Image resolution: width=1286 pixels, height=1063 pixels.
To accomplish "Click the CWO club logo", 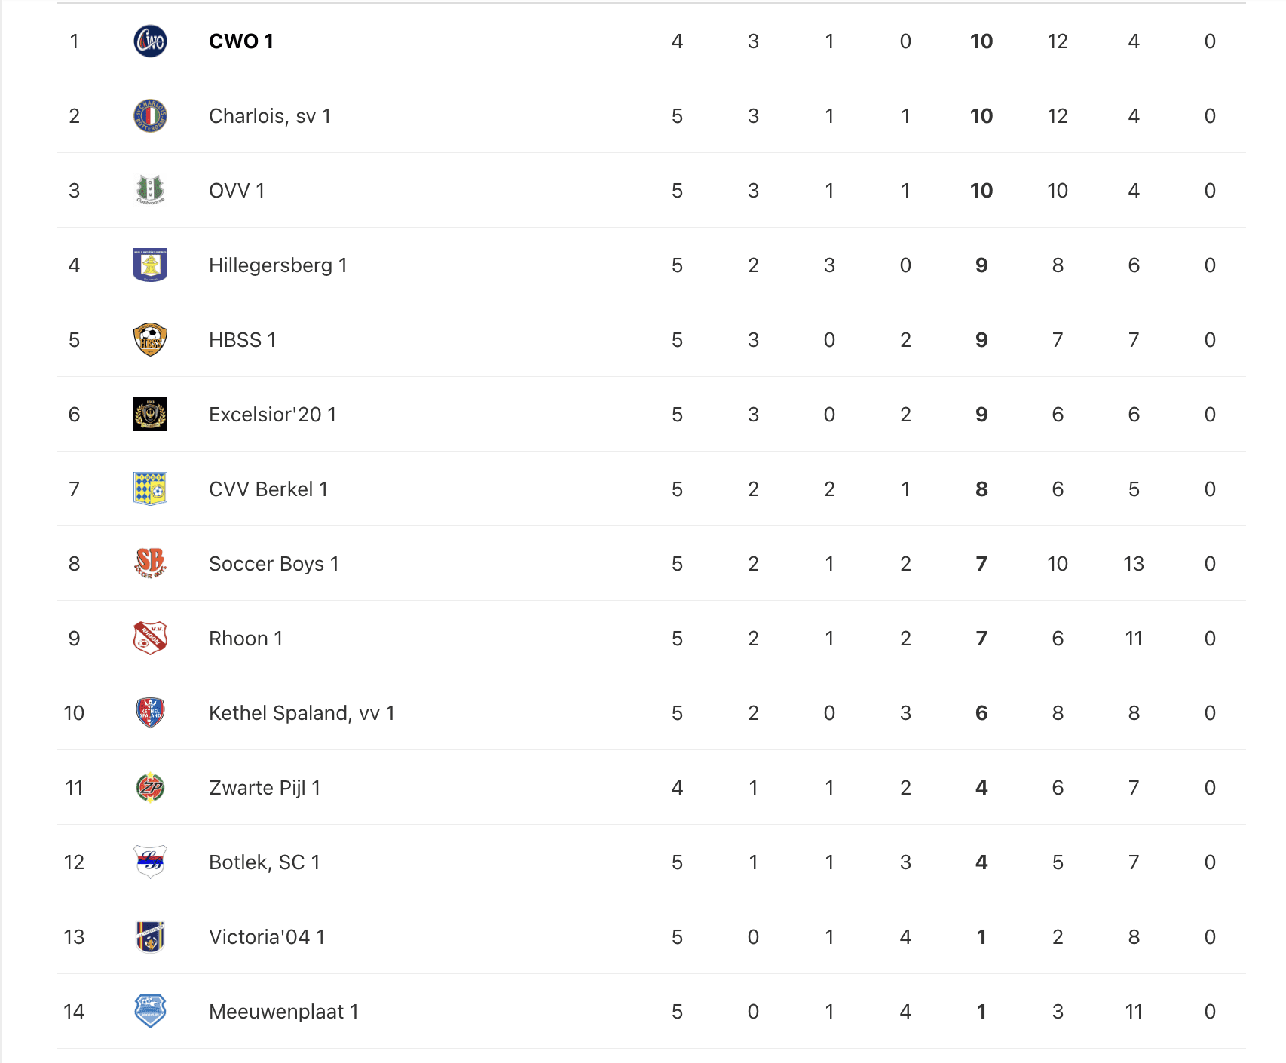I will point(150,41).
